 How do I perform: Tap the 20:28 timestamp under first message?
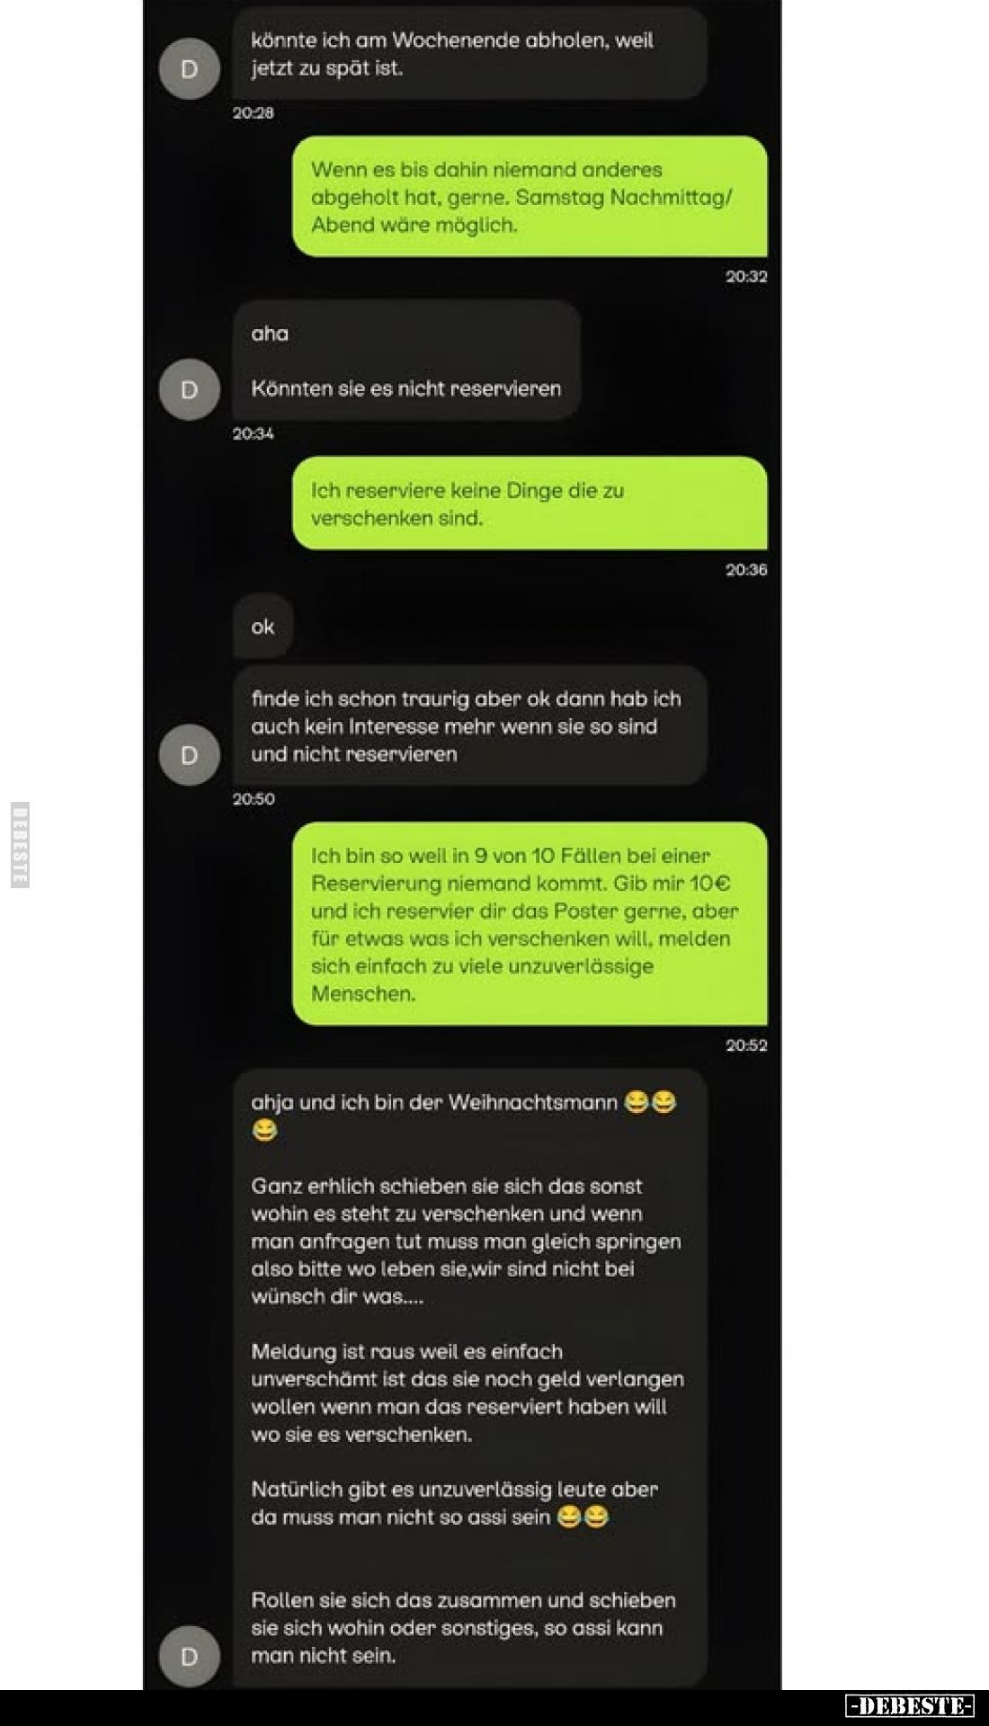254,112
